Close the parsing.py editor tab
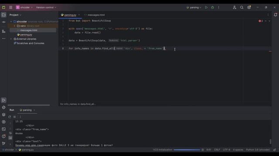The image size is (279, 156). [79, 15]
